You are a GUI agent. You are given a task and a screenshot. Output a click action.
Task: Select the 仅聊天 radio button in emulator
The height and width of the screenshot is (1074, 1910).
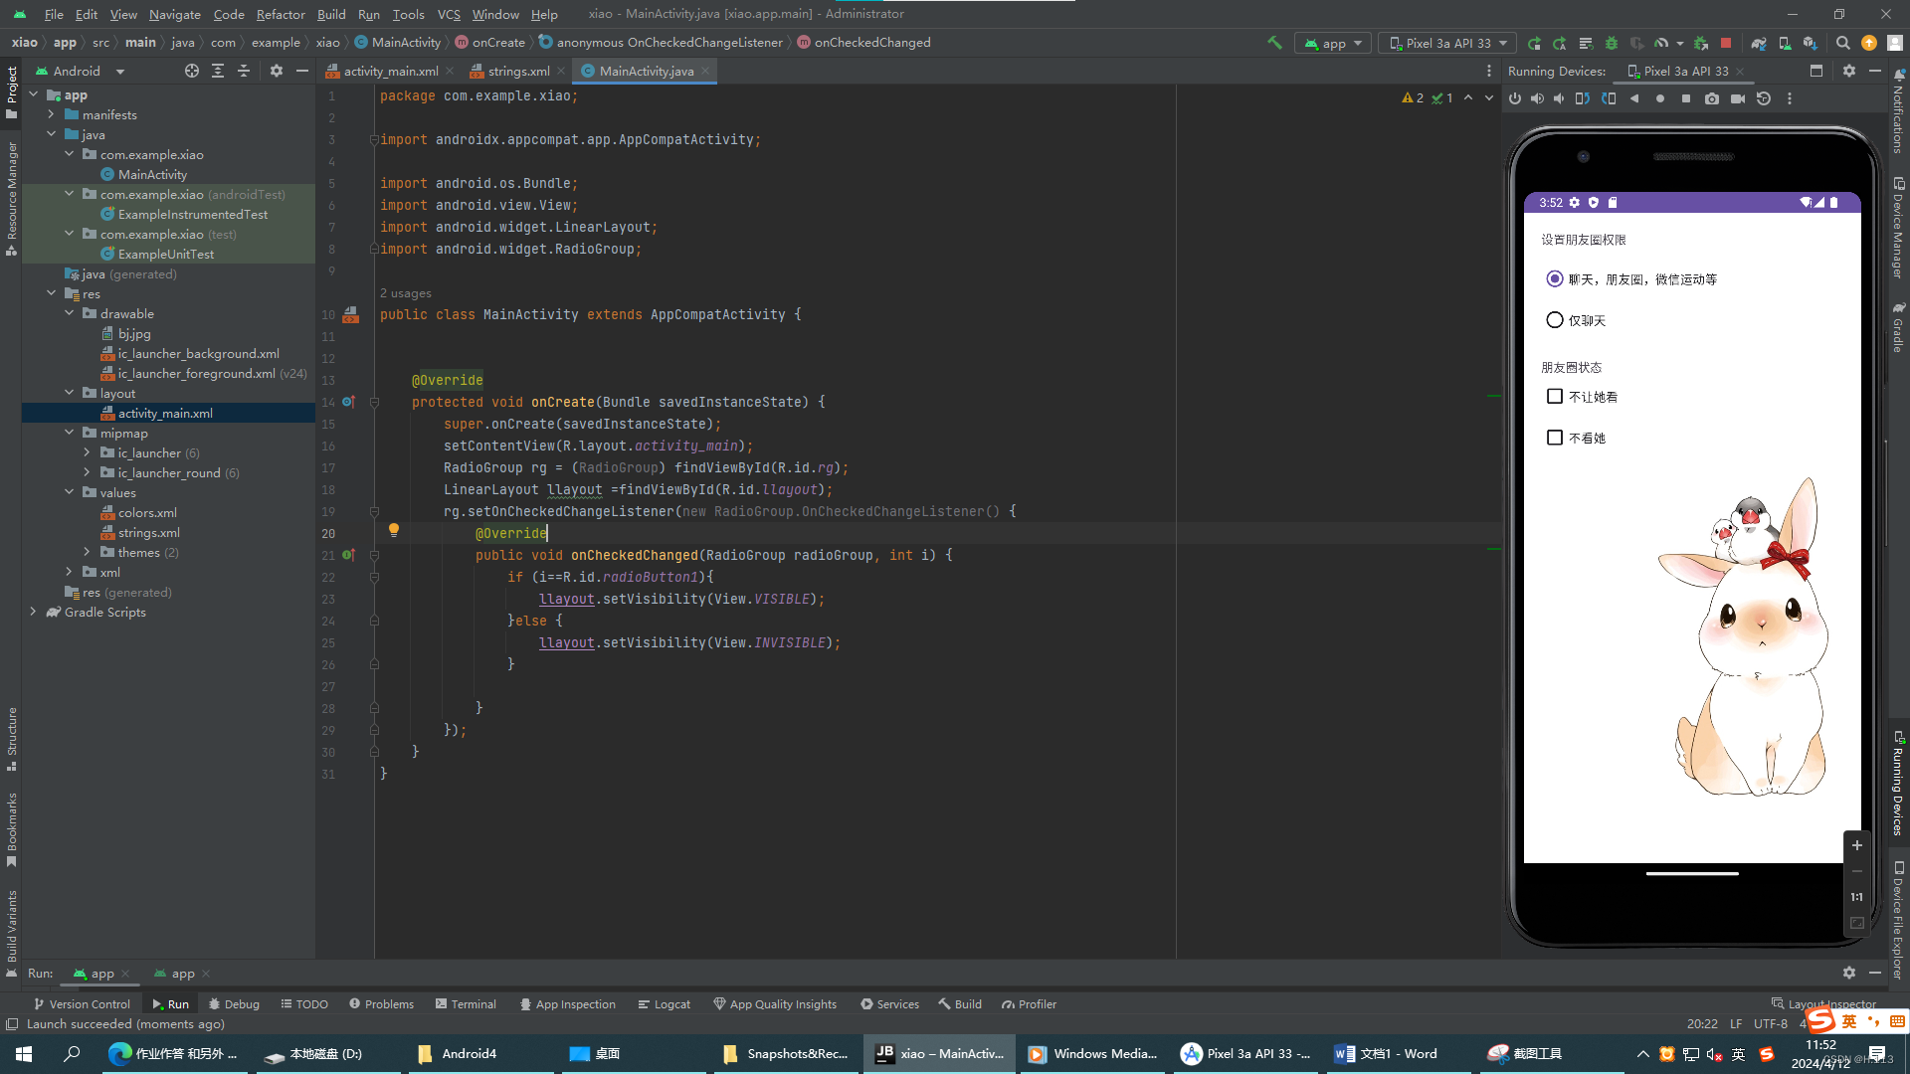point(1554,320)
